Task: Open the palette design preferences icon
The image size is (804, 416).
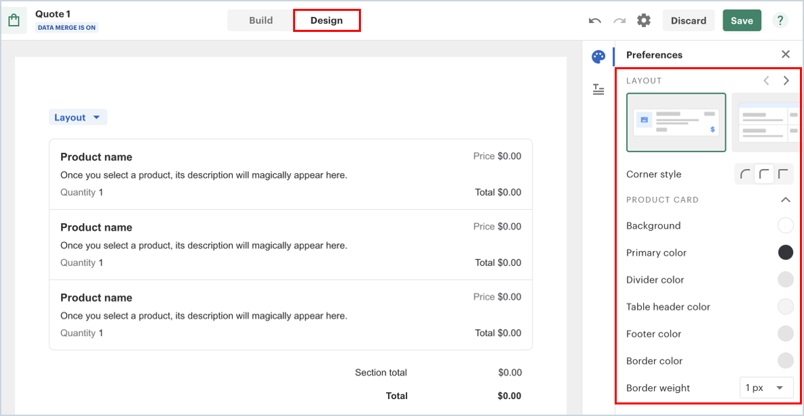Action: [x=598, y=57]
